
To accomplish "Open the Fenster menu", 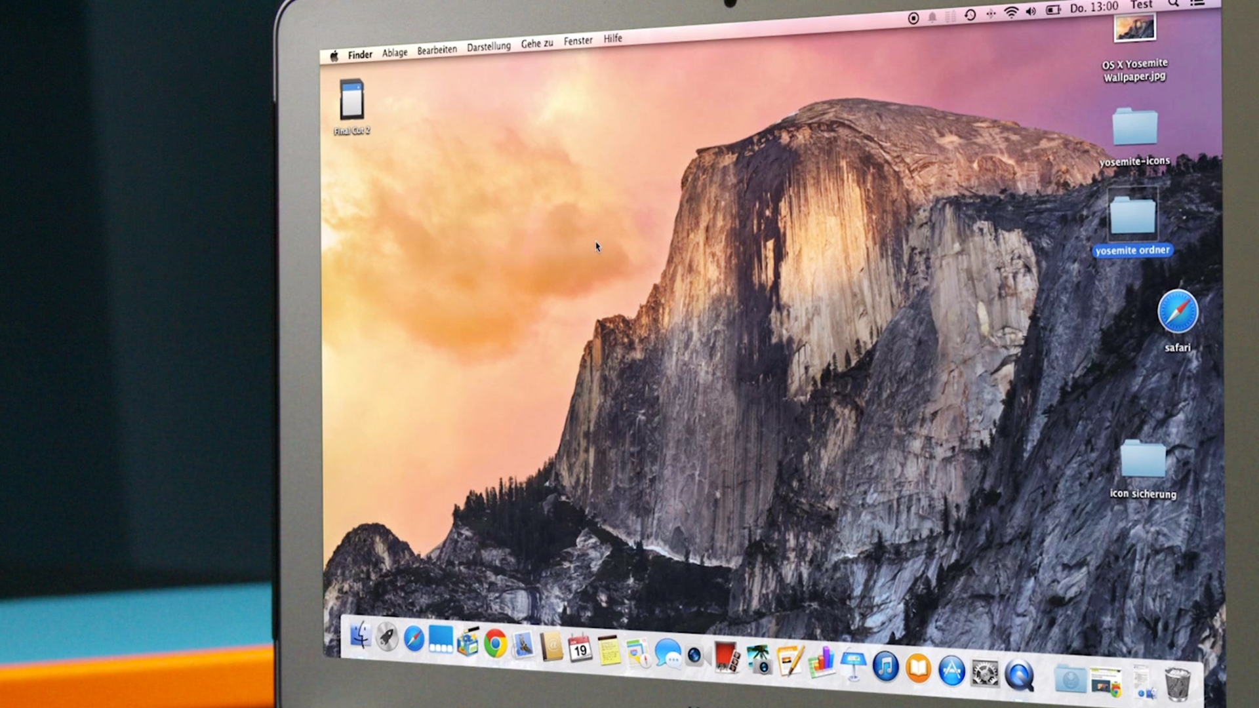I will pyautogui.click(x=578, y=41).
